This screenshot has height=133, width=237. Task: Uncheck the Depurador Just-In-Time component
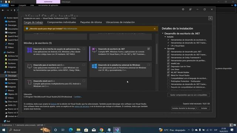click(x=168, y=66)
